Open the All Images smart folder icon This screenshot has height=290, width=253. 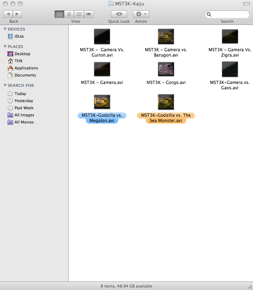10,115
